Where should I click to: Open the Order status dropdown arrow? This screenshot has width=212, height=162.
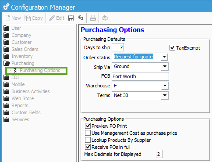pyautogui.click(x=164, y=57)
